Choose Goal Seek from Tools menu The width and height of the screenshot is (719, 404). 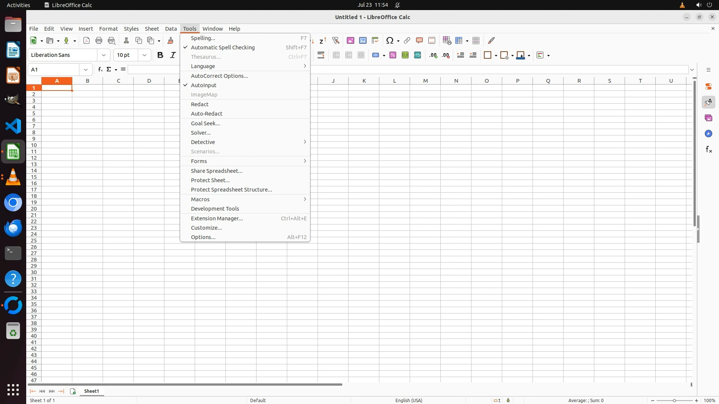206,123
